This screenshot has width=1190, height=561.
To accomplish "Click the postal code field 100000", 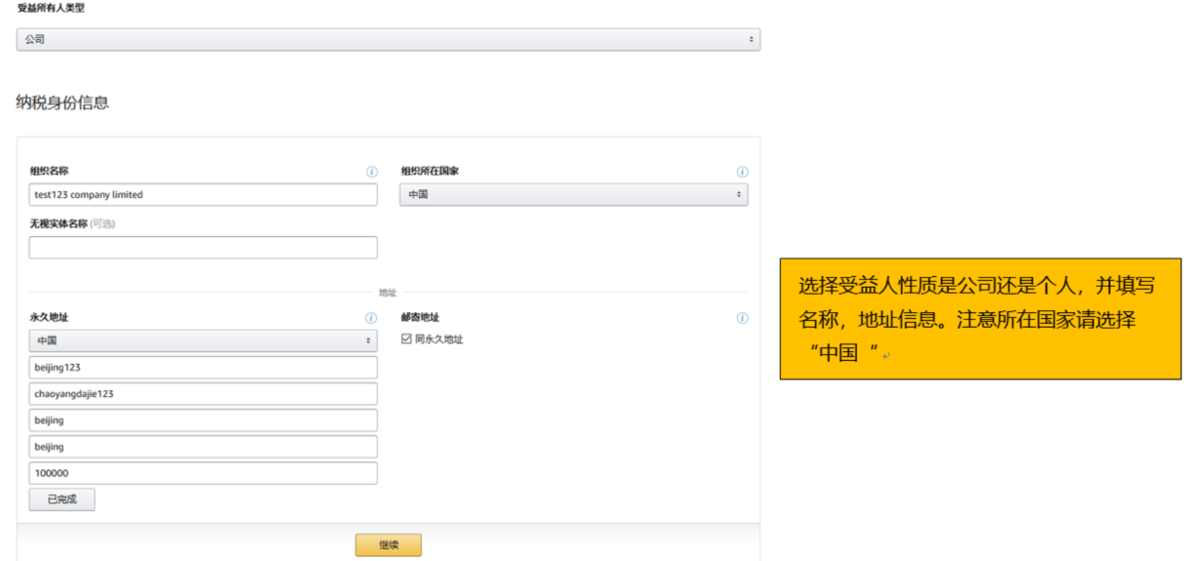I will pyautogui.click(x=203, y=473).
